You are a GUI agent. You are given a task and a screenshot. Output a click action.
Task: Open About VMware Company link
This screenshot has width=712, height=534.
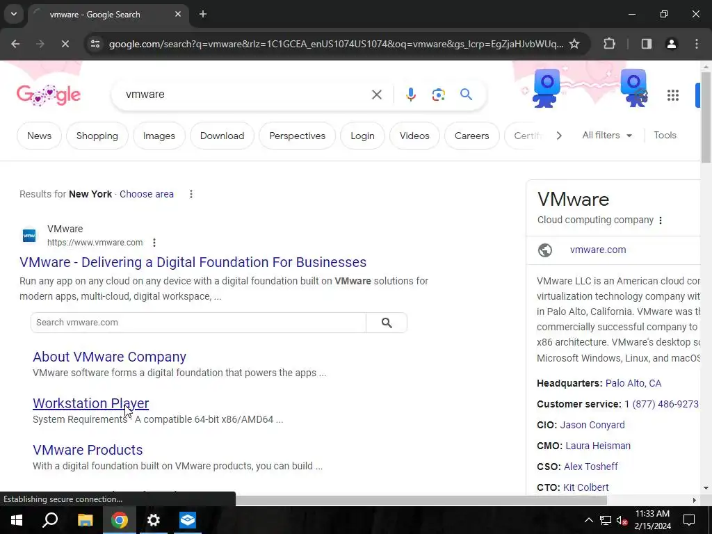(x=109, y=357)
